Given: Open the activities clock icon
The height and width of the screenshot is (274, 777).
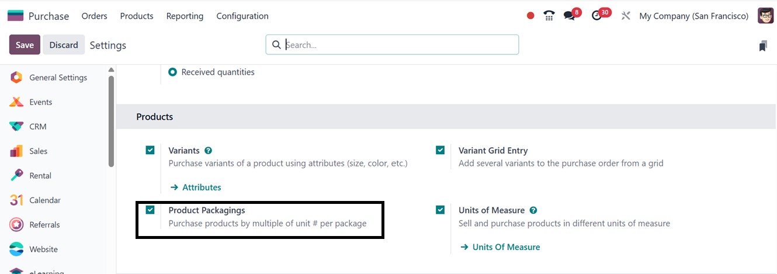Looking at the screenshot, I should 596,16.
